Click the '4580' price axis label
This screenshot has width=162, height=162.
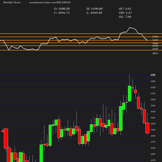tap(153, 148)
